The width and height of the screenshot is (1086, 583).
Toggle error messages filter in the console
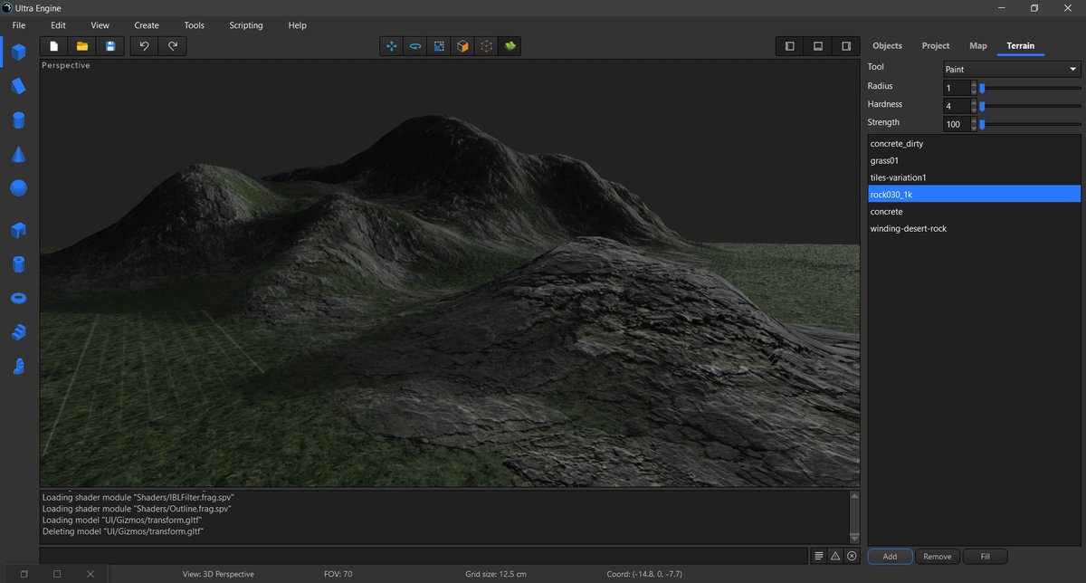(852, 556)
